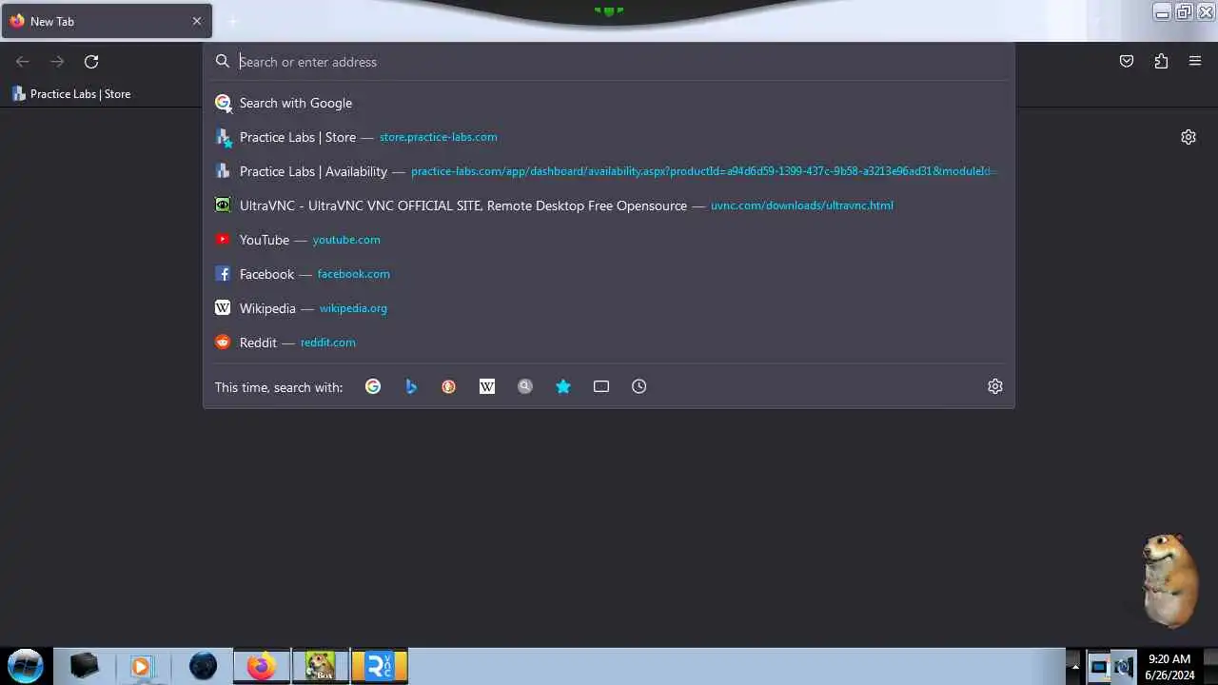Search this time with Google engine icon
The height and width of the screenshot is (685, 1218).
click(x=373, y=386)
